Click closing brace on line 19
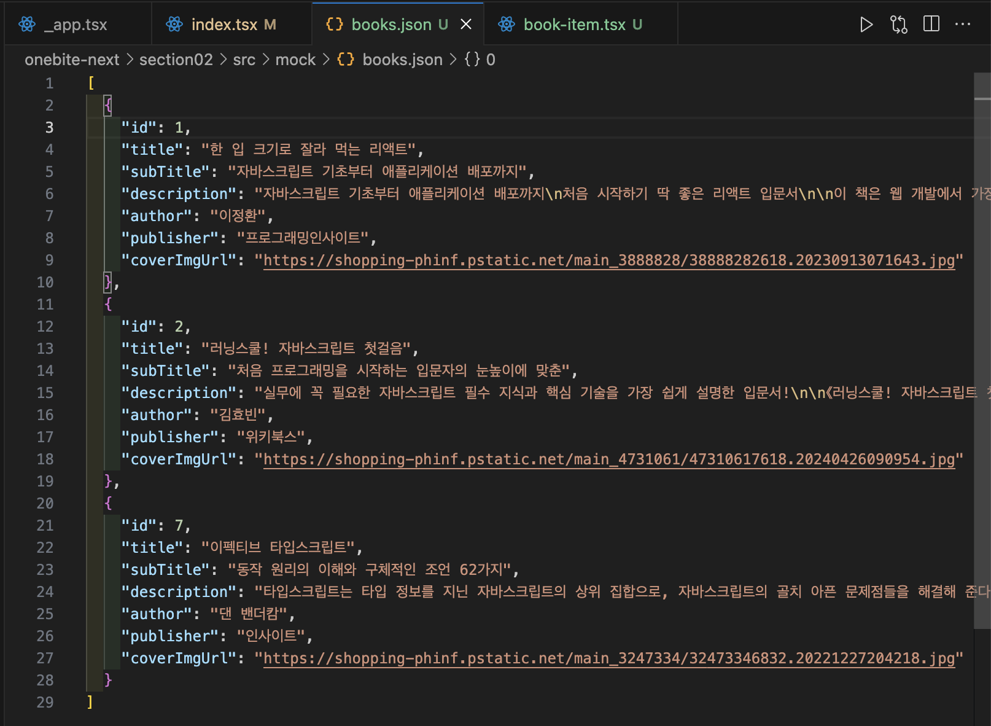The image size is (991, 726). [108, 482]
